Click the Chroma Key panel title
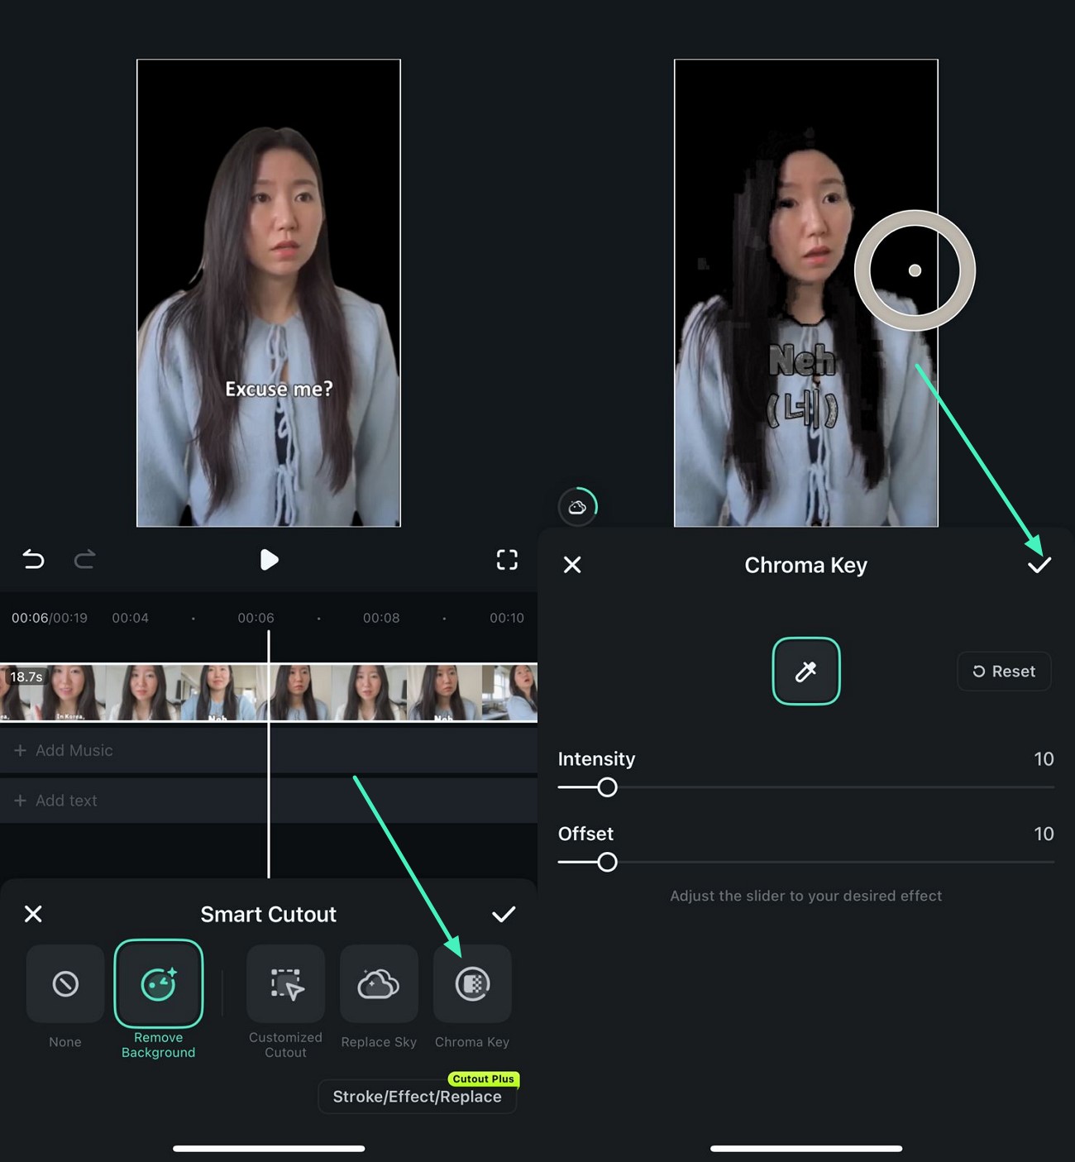 [x=805, y=565]
